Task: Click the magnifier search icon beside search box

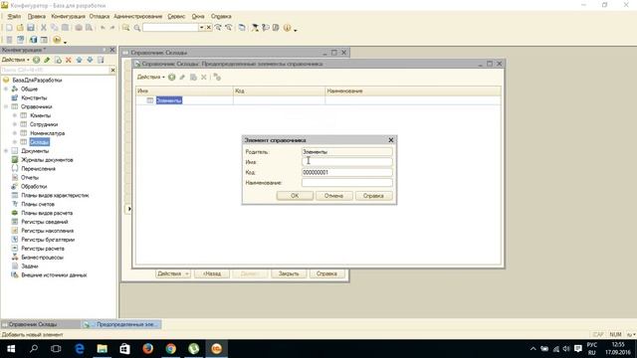Action: point(137,28)
